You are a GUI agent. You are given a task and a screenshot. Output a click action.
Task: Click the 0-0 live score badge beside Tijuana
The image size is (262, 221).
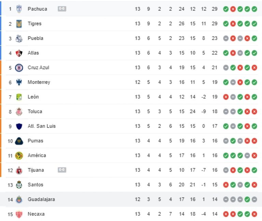[62, 170]
